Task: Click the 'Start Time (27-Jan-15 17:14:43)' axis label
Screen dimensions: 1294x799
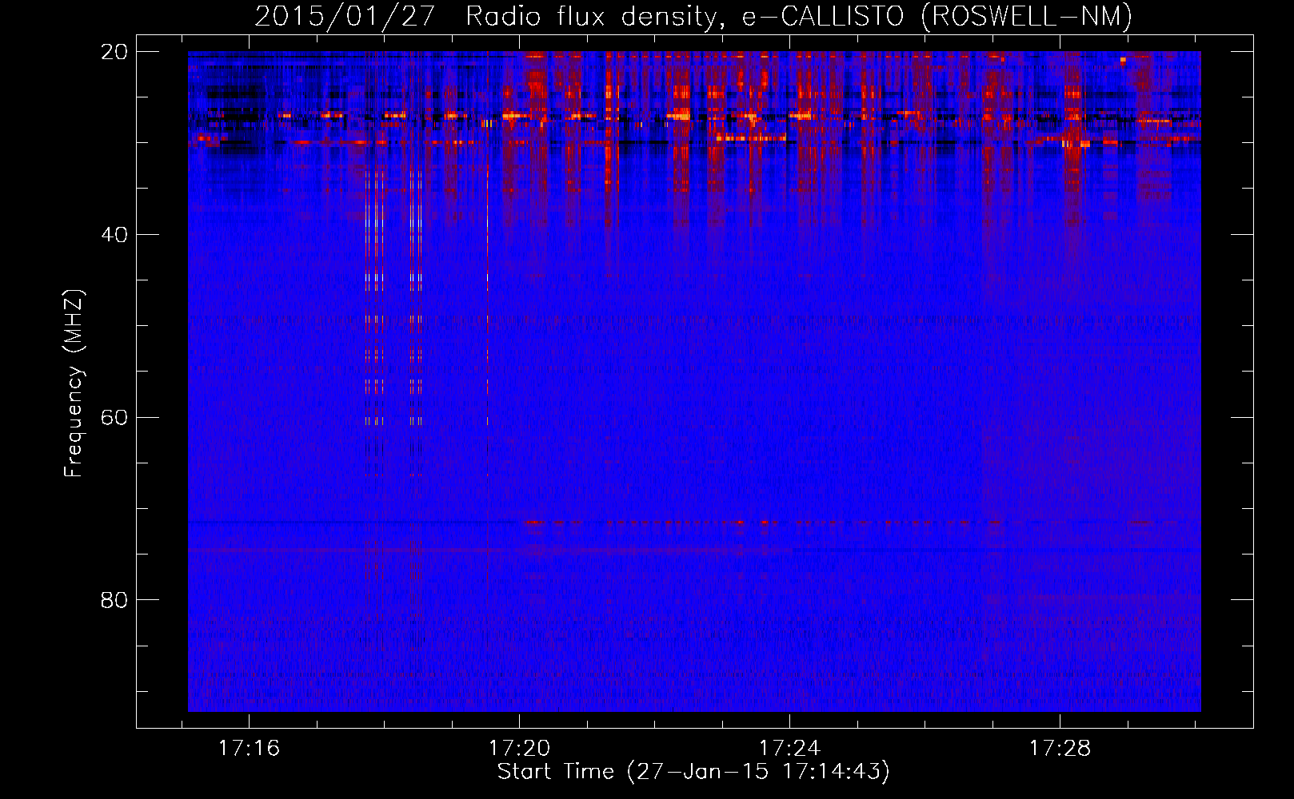Action: 693,772
